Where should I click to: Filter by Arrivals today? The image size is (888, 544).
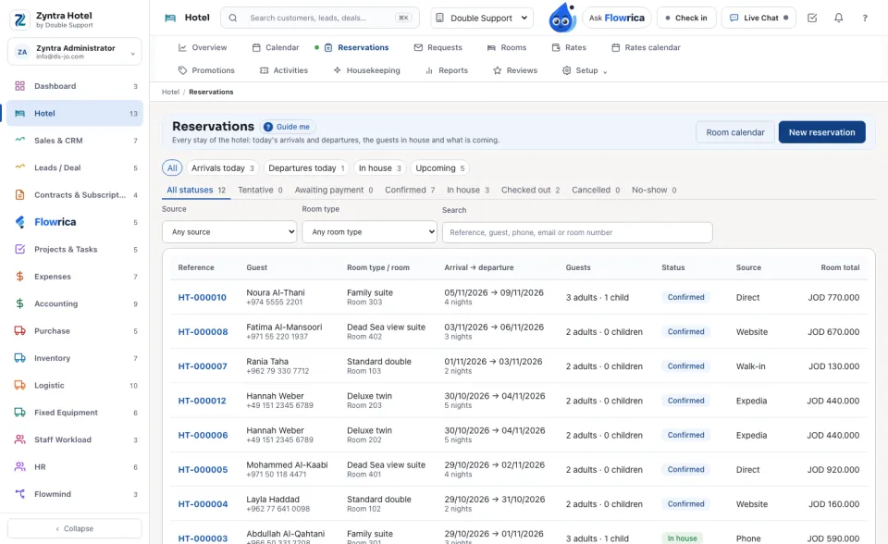coord(223,168)
